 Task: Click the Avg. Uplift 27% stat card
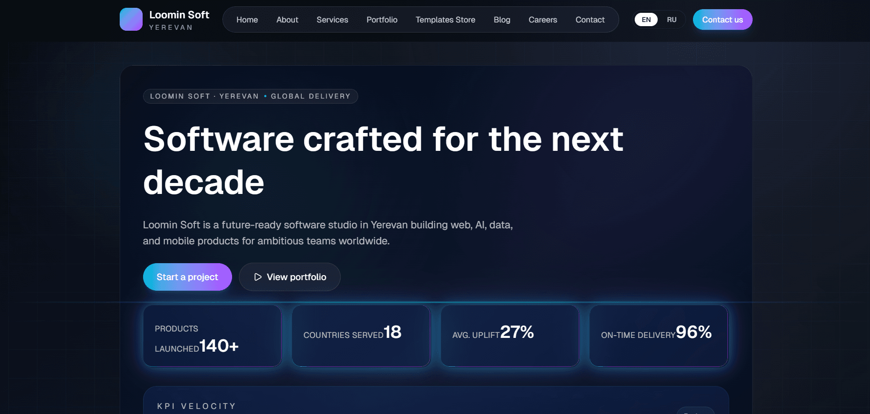click(510, 336)
